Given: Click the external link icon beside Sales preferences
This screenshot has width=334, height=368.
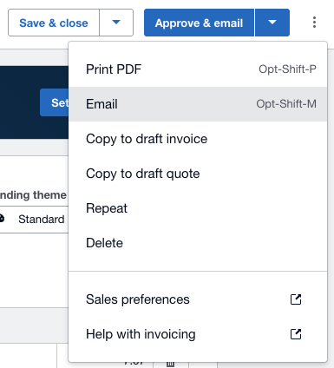Looking at the screenshot, I should pyautogui.click(x=296, y=299).
